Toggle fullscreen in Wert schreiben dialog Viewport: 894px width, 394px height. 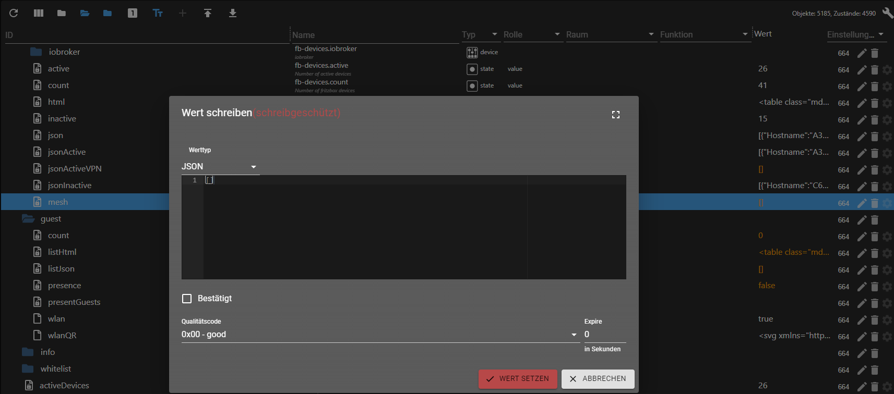tap(616, 115)
